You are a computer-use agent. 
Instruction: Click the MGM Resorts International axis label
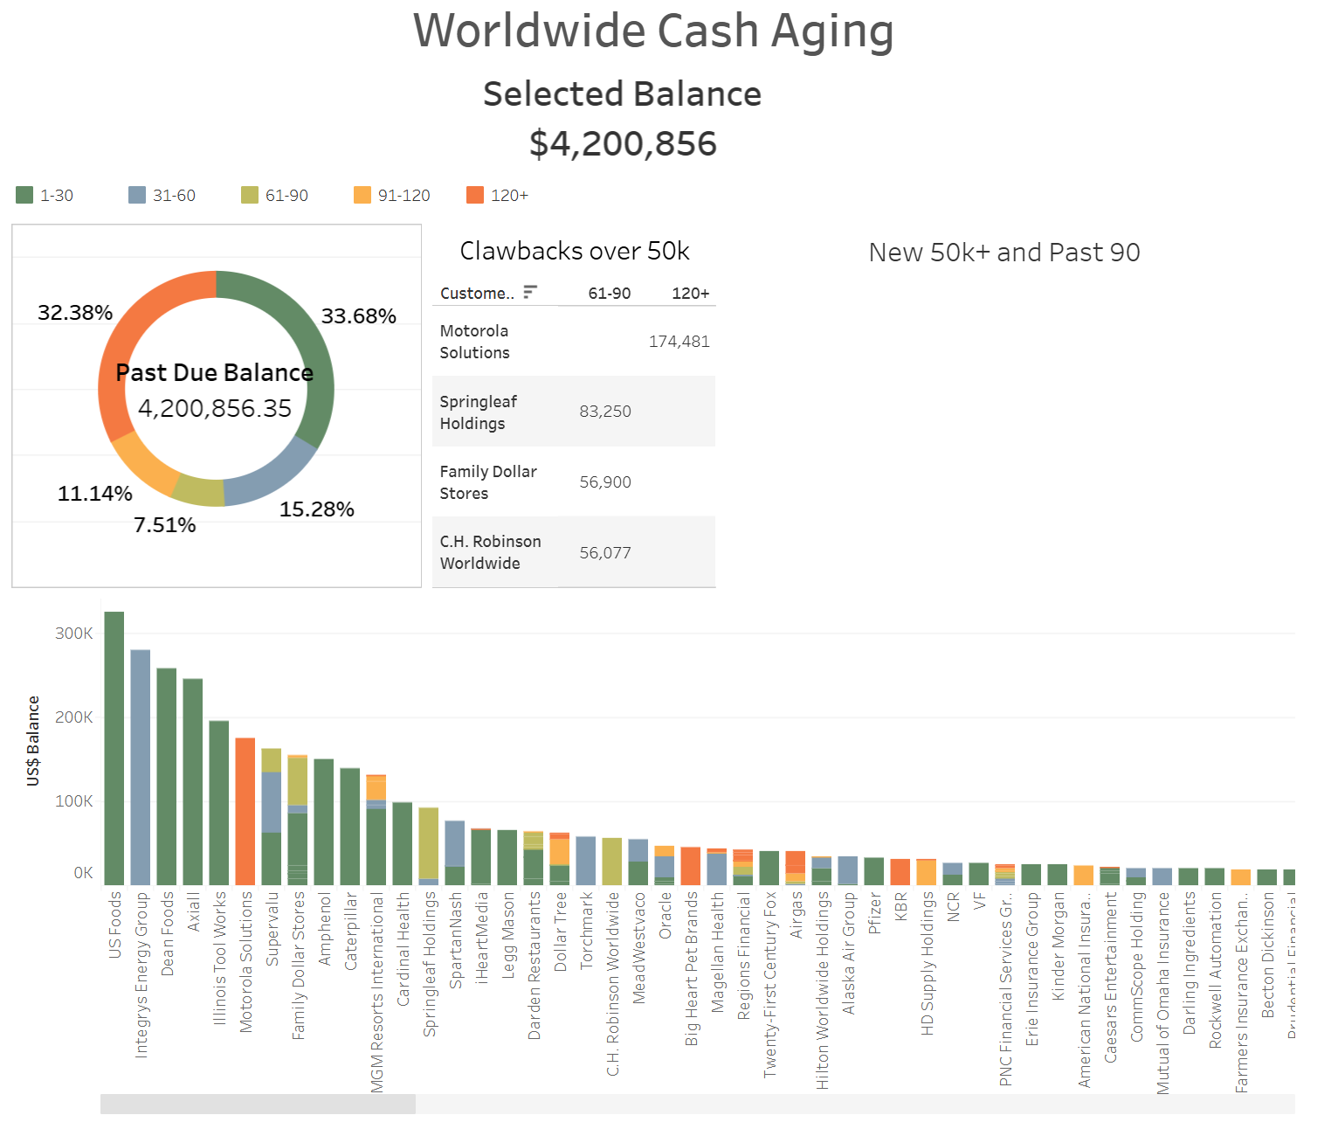click(376, 992)
